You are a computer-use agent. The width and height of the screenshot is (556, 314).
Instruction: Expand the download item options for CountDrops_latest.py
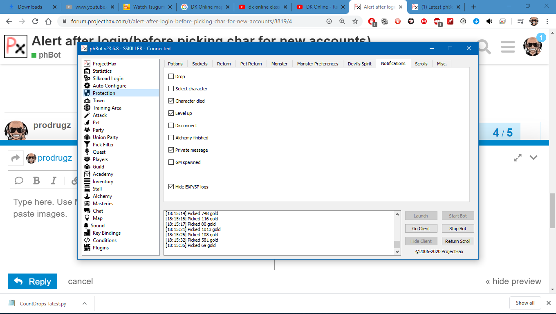click(85, 303)
